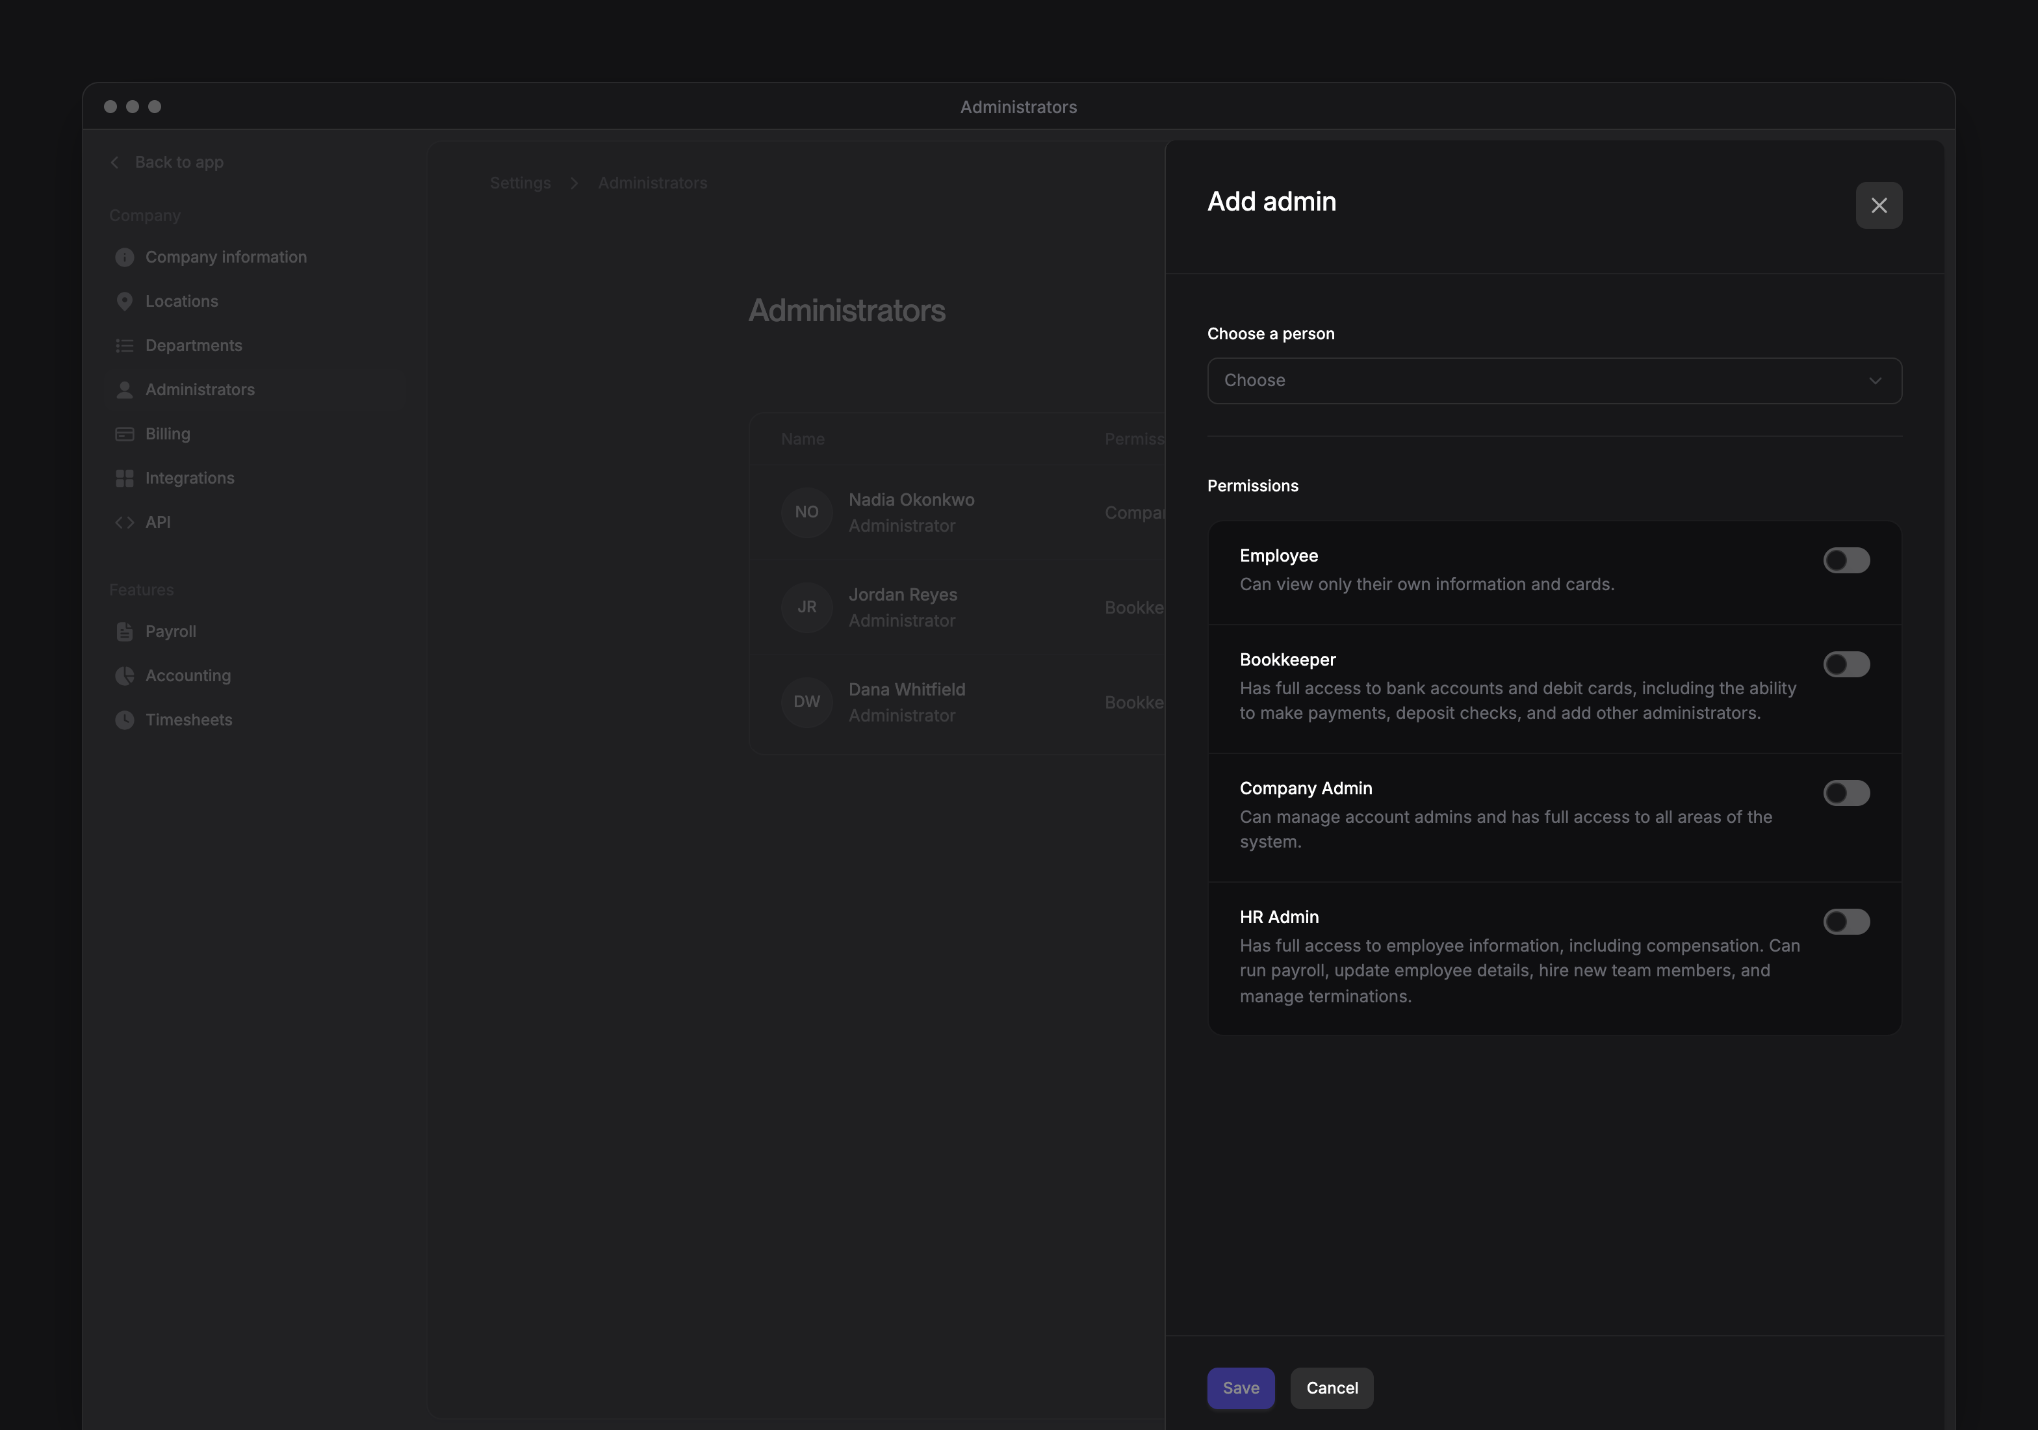Click the Accounting pie chart icon

coord(124,677)
